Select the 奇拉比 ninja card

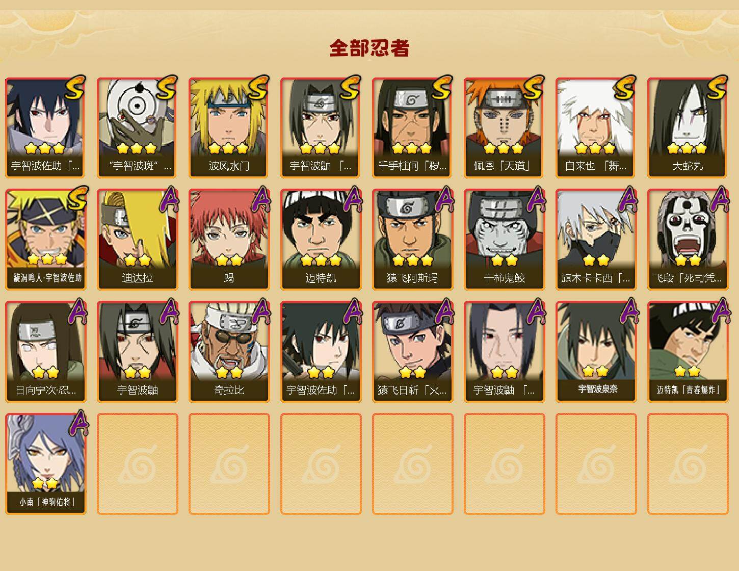tap(229, 352)
